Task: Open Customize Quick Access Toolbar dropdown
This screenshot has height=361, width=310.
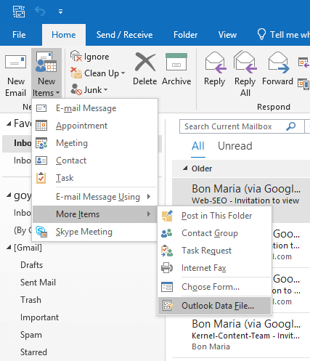Action: coord(60,12)
